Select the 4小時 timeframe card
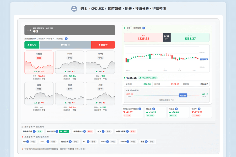This screenshot has width=236, height=157. [100, 62]
